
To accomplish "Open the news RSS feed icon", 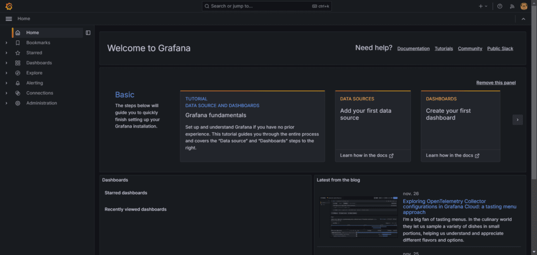I will coord(512,6).
